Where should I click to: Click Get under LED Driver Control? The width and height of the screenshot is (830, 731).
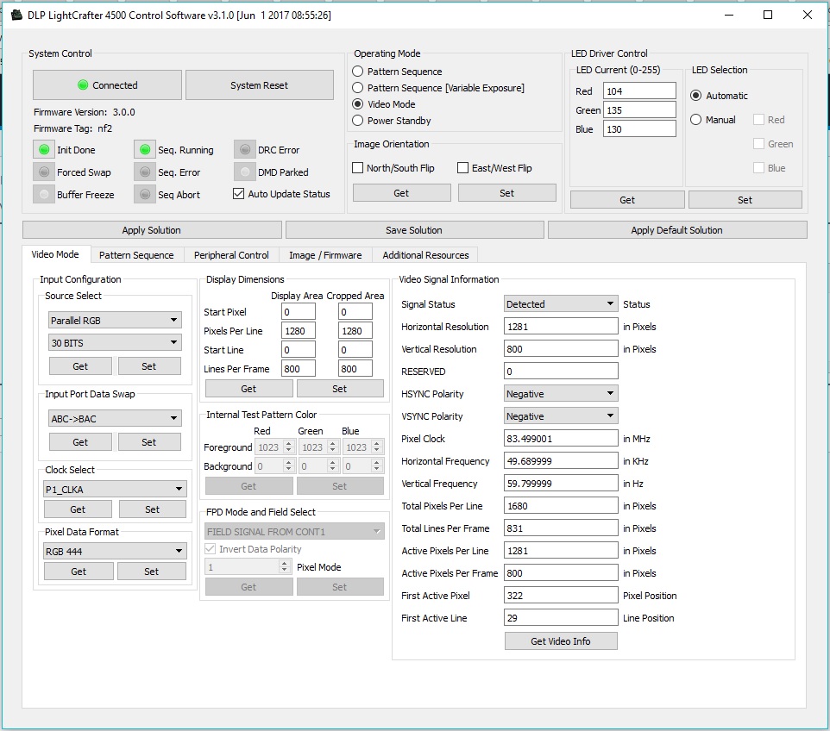[627, 199]
